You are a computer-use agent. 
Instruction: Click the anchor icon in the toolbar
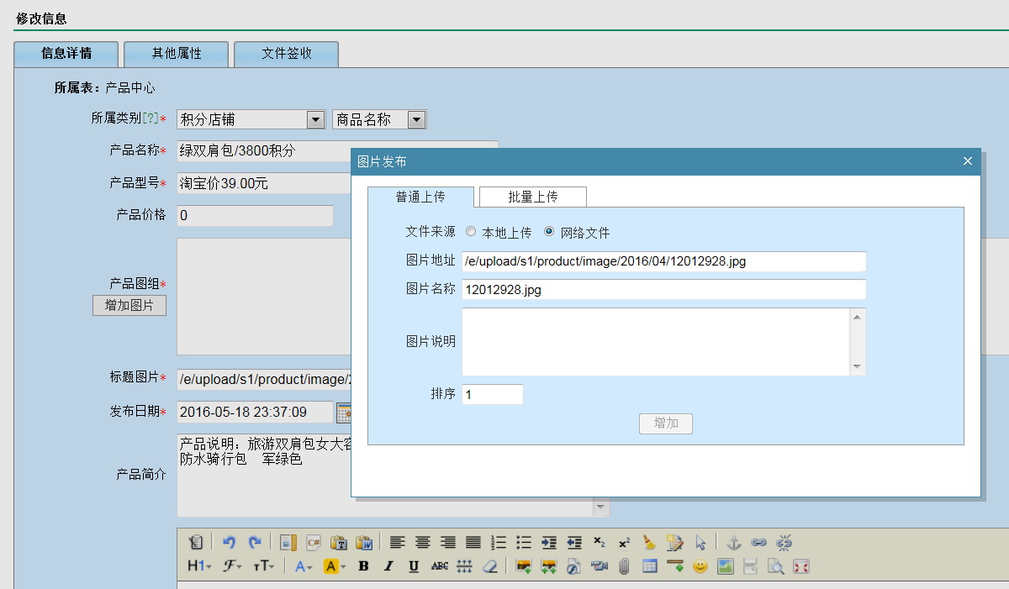733,543
